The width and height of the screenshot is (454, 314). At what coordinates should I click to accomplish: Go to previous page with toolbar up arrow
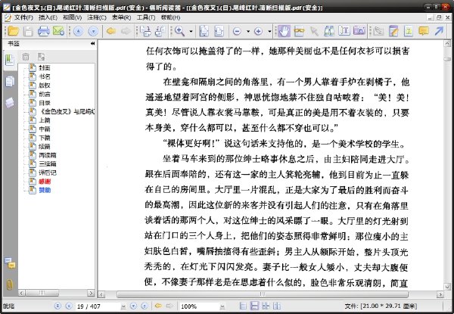point(78,31)
